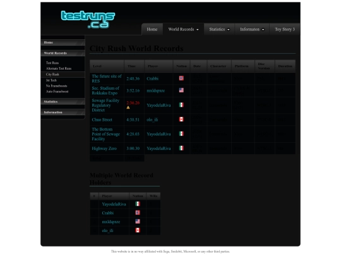Click the Platform column header

coord(243,66)
